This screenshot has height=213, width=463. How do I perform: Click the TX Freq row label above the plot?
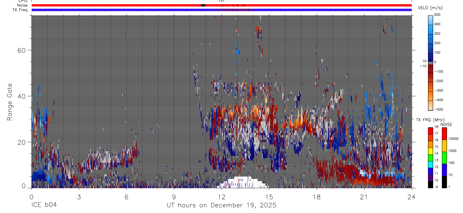point(21,10)
